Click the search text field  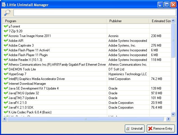95,13
